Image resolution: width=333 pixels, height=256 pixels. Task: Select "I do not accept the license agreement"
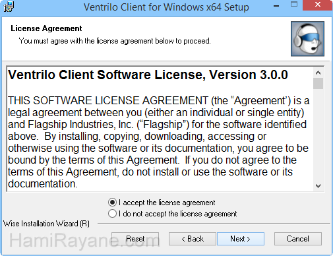pyautogui.click(x=112, y=214)
